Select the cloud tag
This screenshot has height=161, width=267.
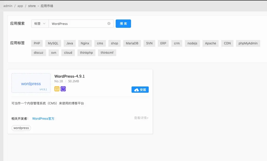click(68, 53)
